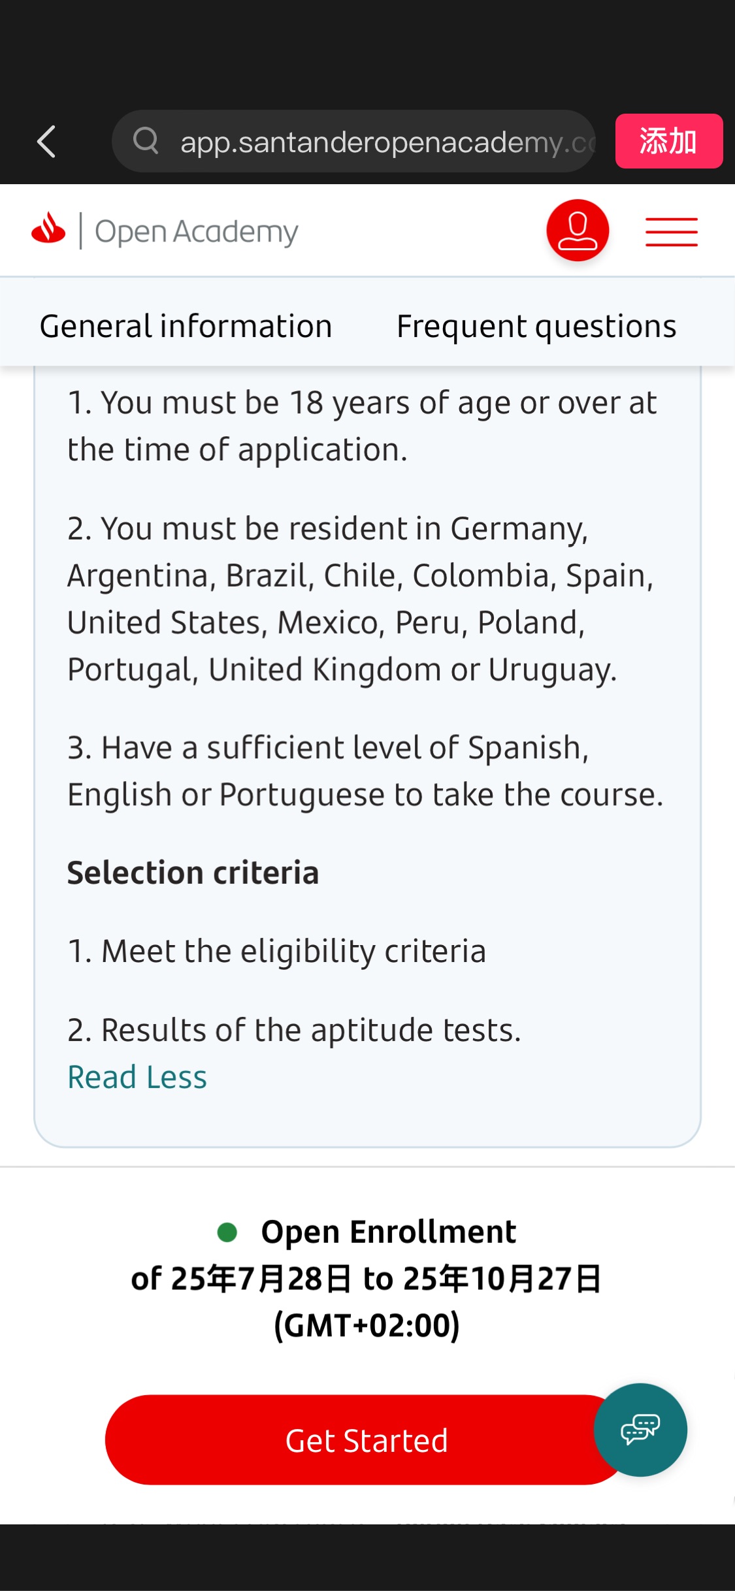Open the hamburger menu

point(671,232)
